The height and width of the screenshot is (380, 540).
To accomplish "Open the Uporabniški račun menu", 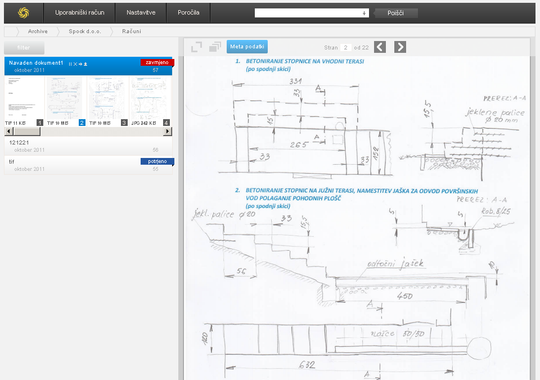I will 79,12.
